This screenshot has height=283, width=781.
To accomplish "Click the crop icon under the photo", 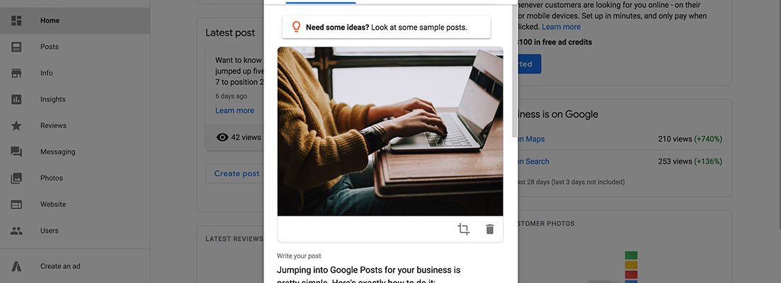I will coord(463,229).
